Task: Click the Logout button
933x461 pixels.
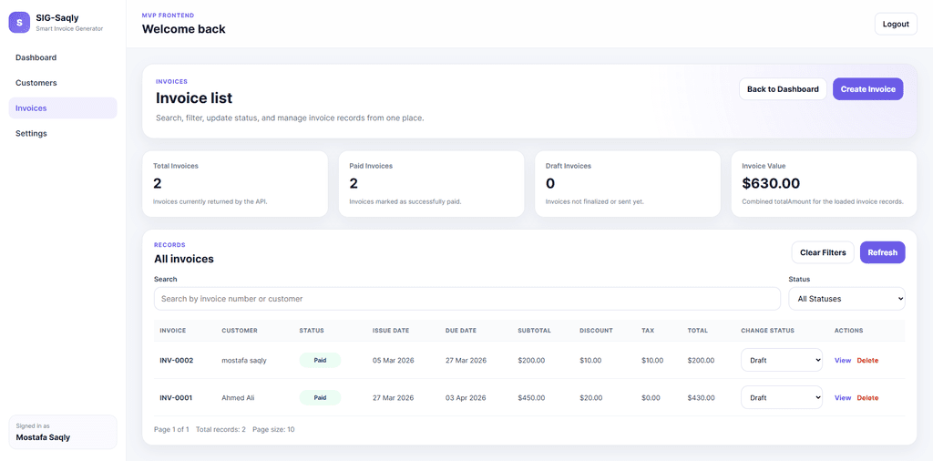Action: tap(895, 24)
